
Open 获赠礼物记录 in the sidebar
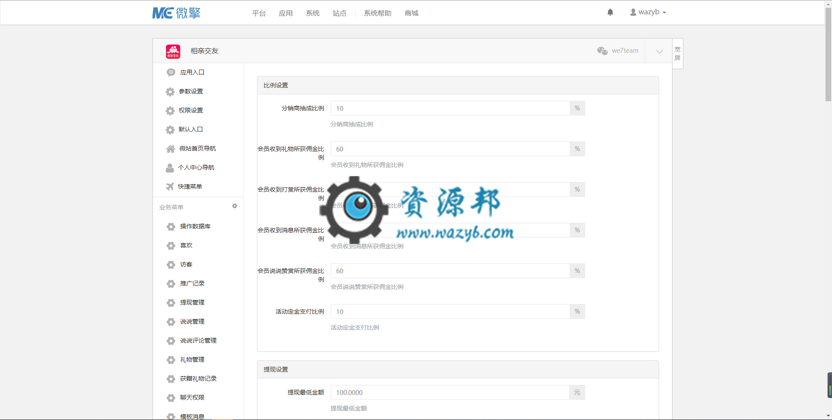[x=198, y=378]
